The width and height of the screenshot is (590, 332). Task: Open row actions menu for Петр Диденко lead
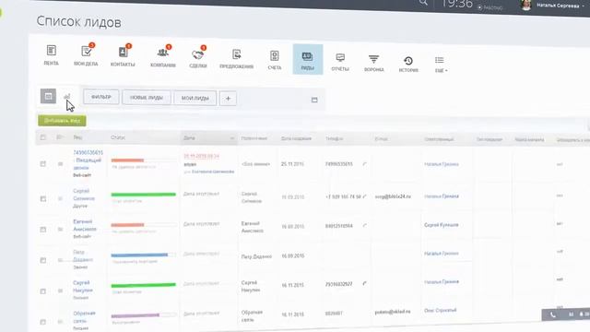60,260
